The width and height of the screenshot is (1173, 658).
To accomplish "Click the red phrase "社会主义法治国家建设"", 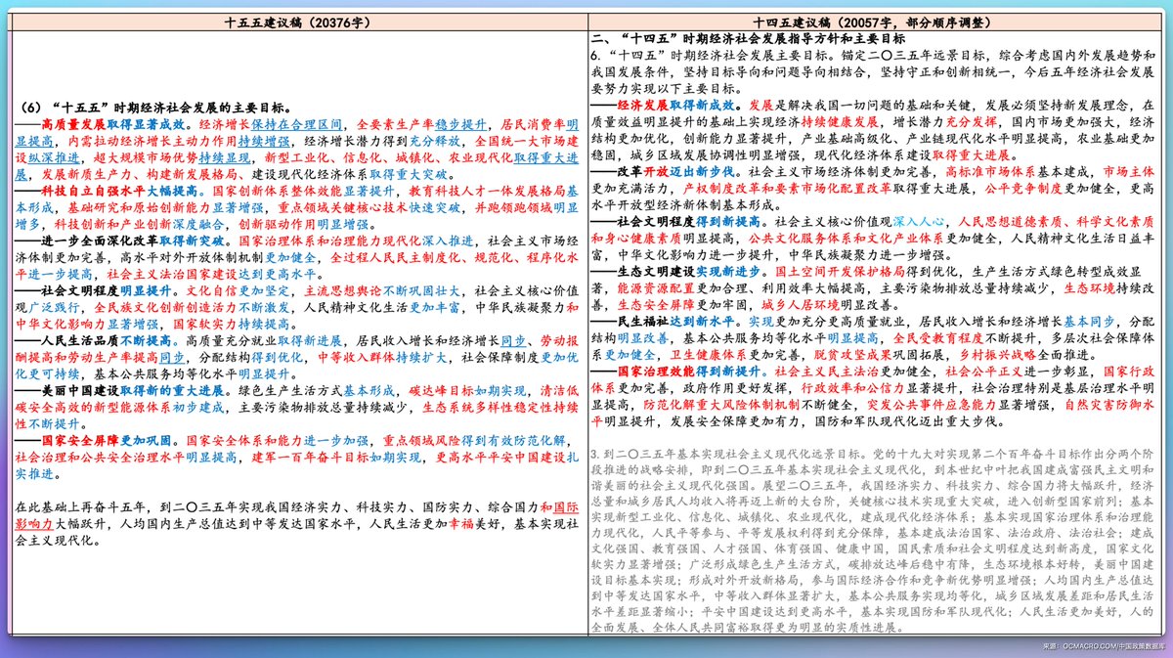I will coord(172,275).
